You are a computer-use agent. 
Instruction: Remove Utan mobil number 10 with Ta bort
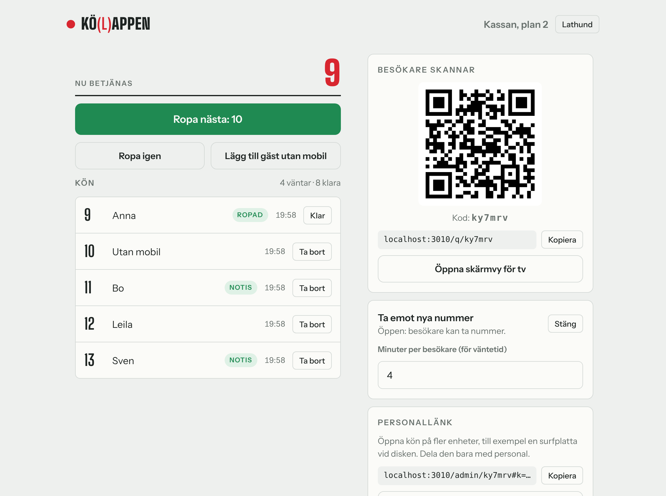coord(312,252)
